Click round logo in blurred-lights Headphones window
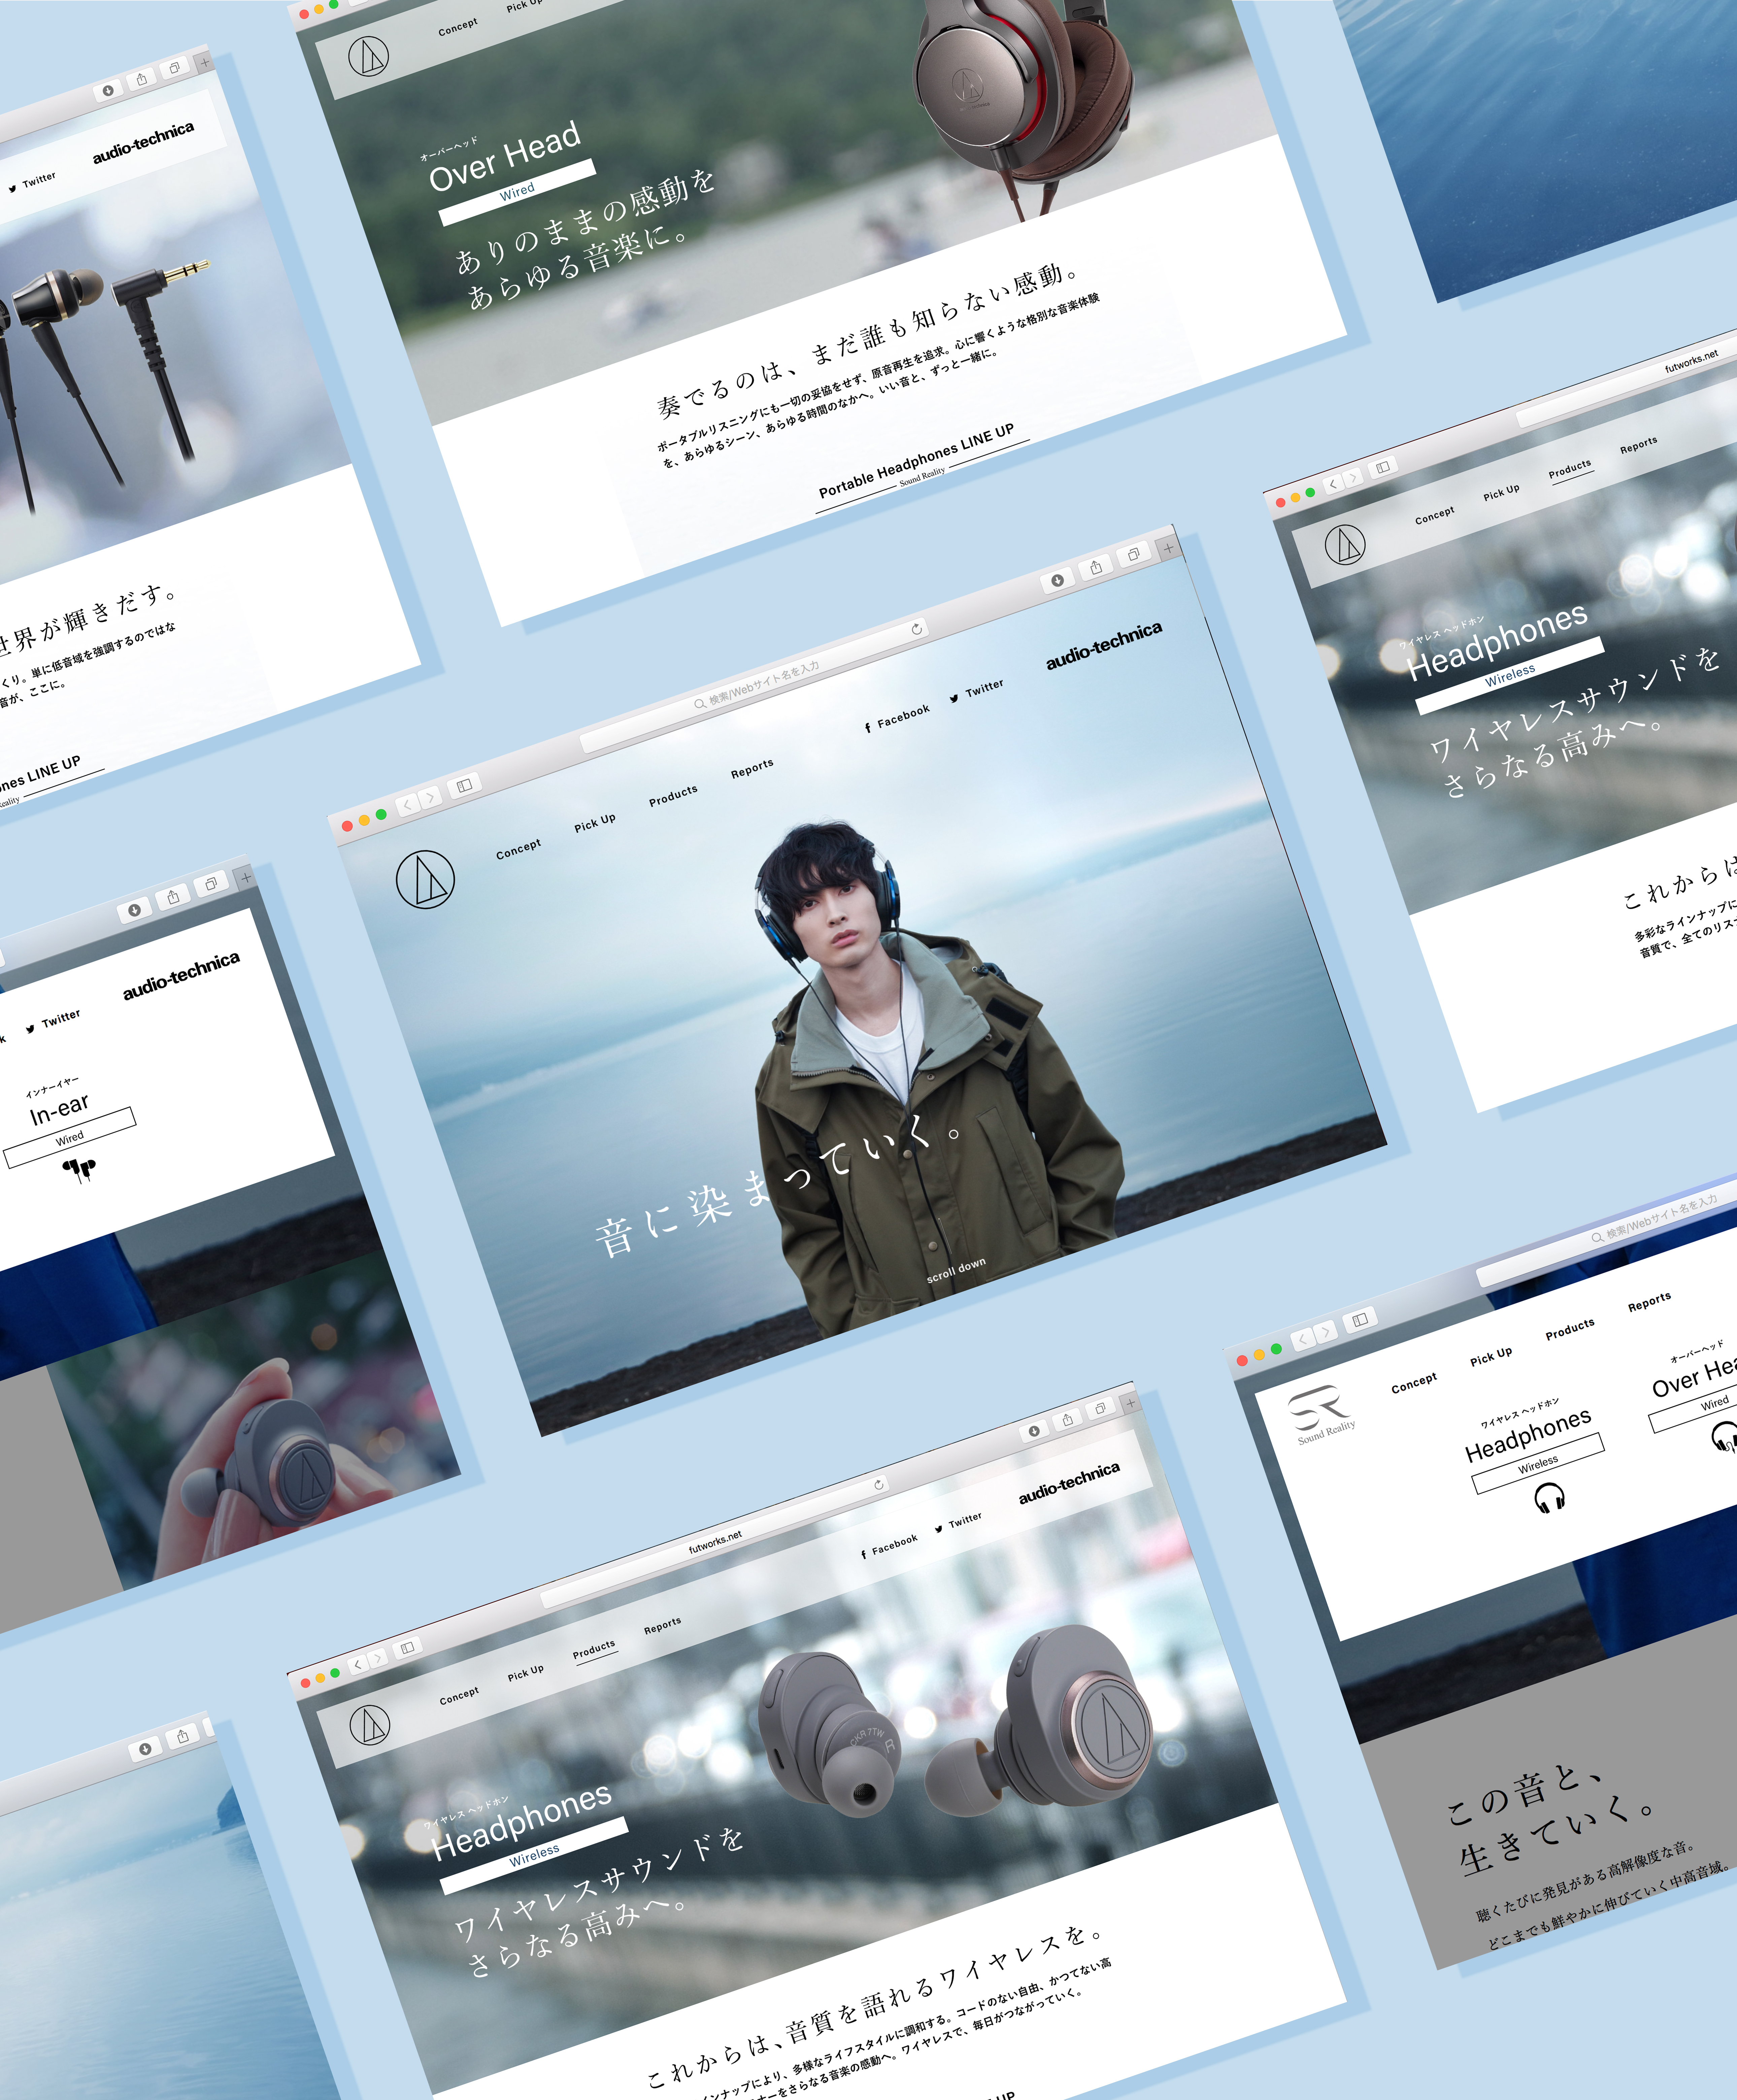1737x2100 pixels. coord(1345,545)
